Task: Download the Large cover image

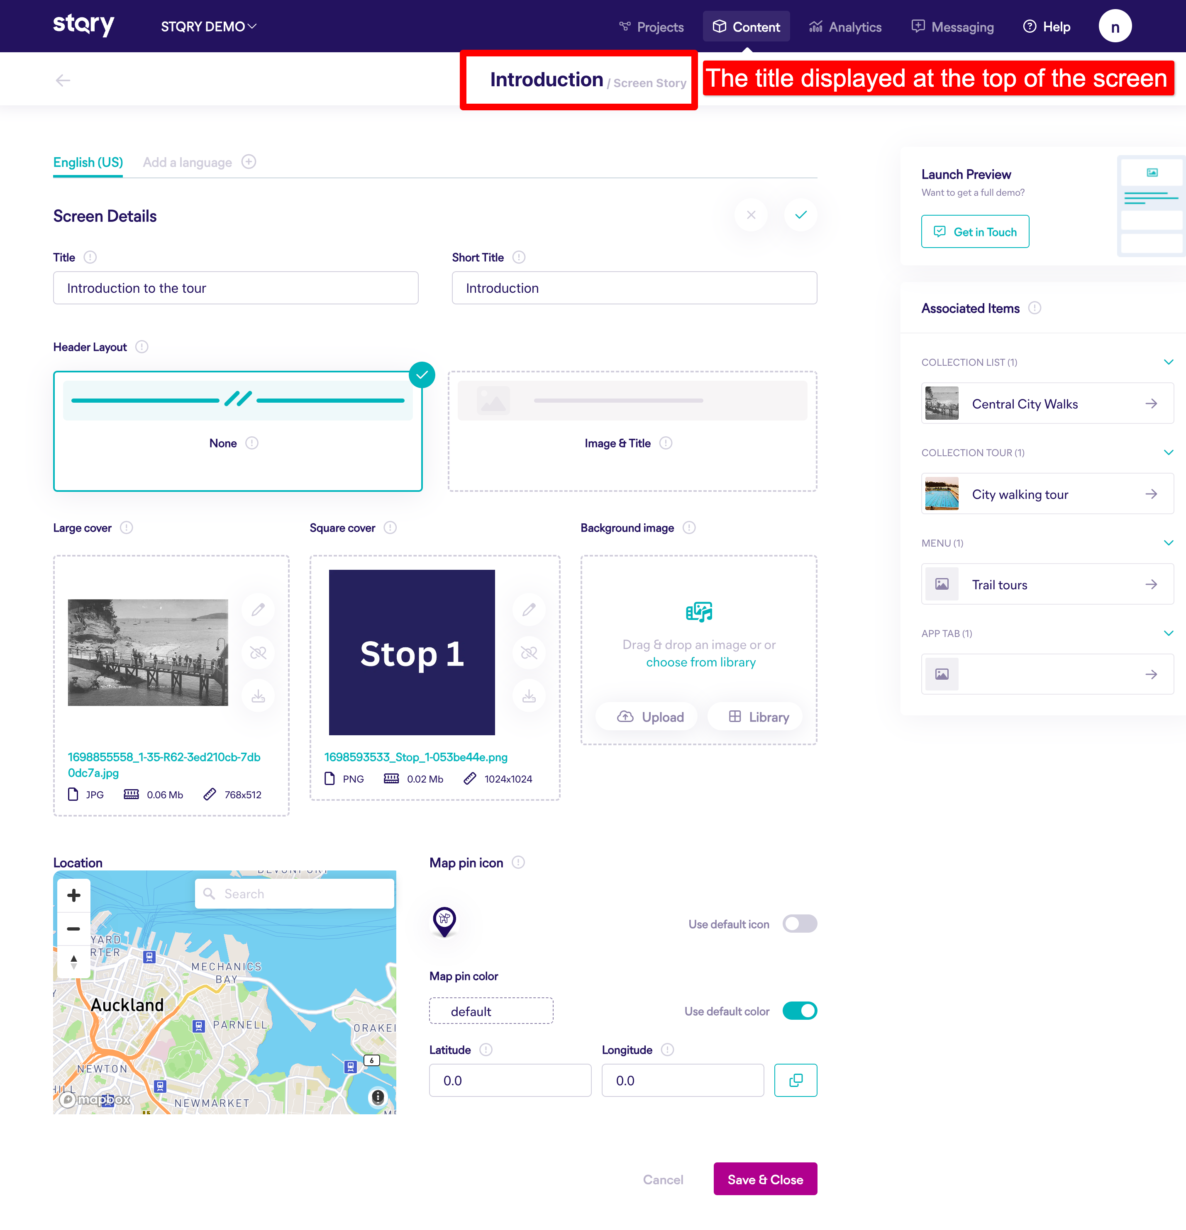Action: coord(258,696)
